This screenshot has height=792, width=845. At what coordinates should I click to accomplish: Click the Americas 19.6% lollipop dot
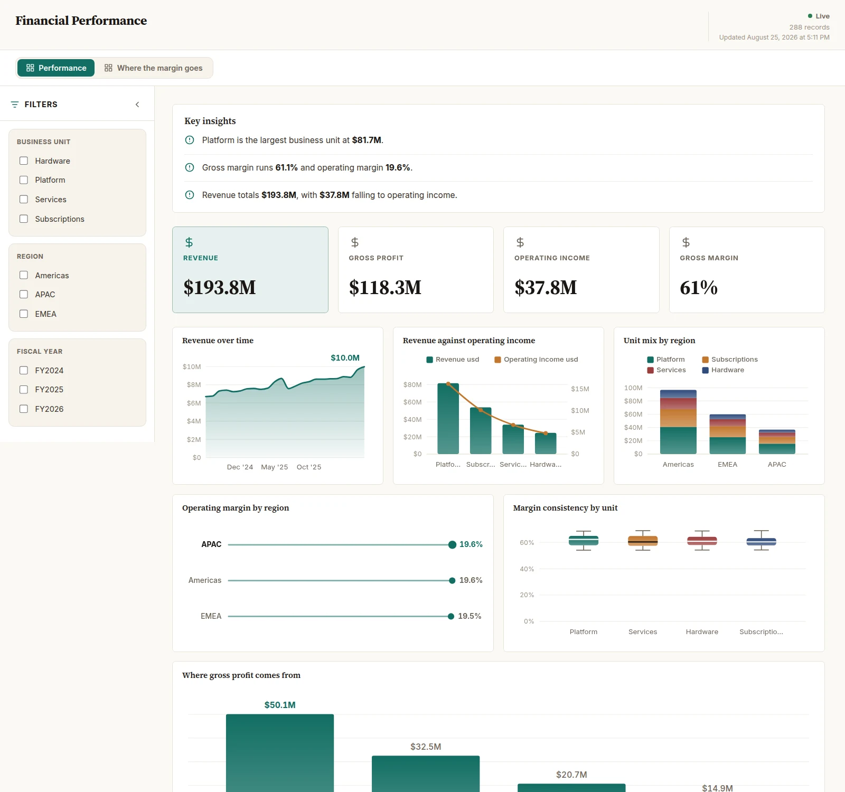point(452,581)
